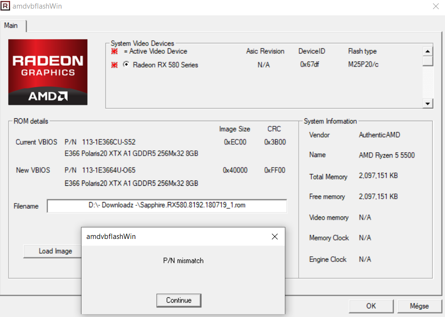Click the Video memory N/A value
445x317 pixels.
pos(365,217)
